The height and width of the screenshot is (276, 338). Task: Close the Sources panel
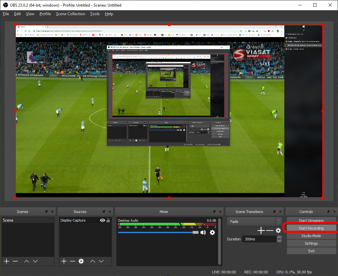click(110, 211)
